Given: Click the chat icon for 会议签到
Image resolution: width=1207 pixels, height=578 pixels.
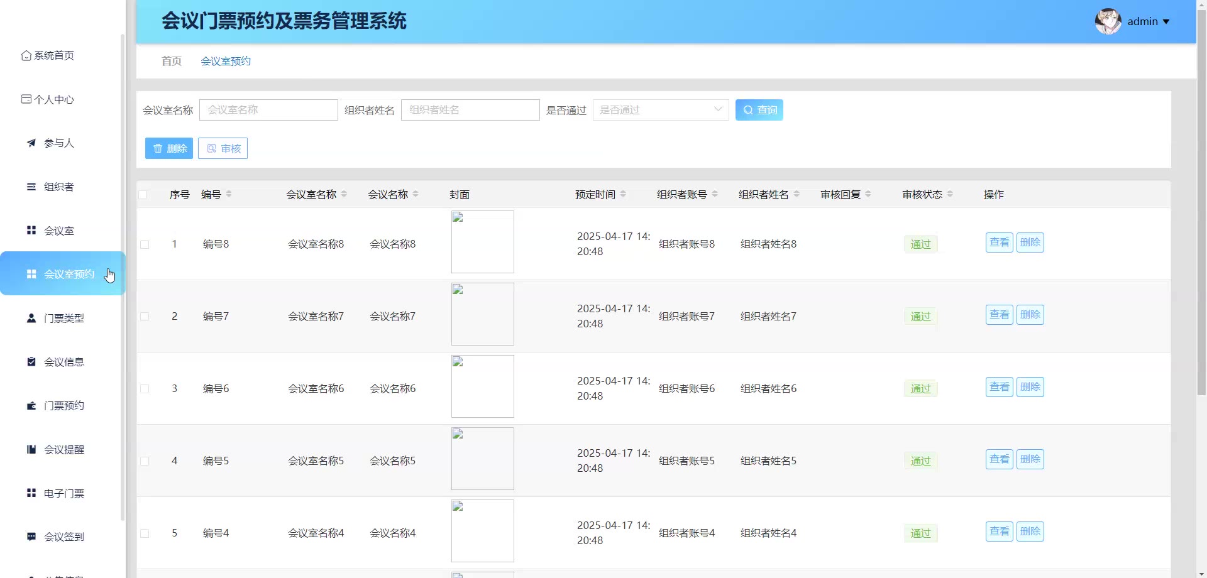Looking at the screenshot, I should pos(31,537).
